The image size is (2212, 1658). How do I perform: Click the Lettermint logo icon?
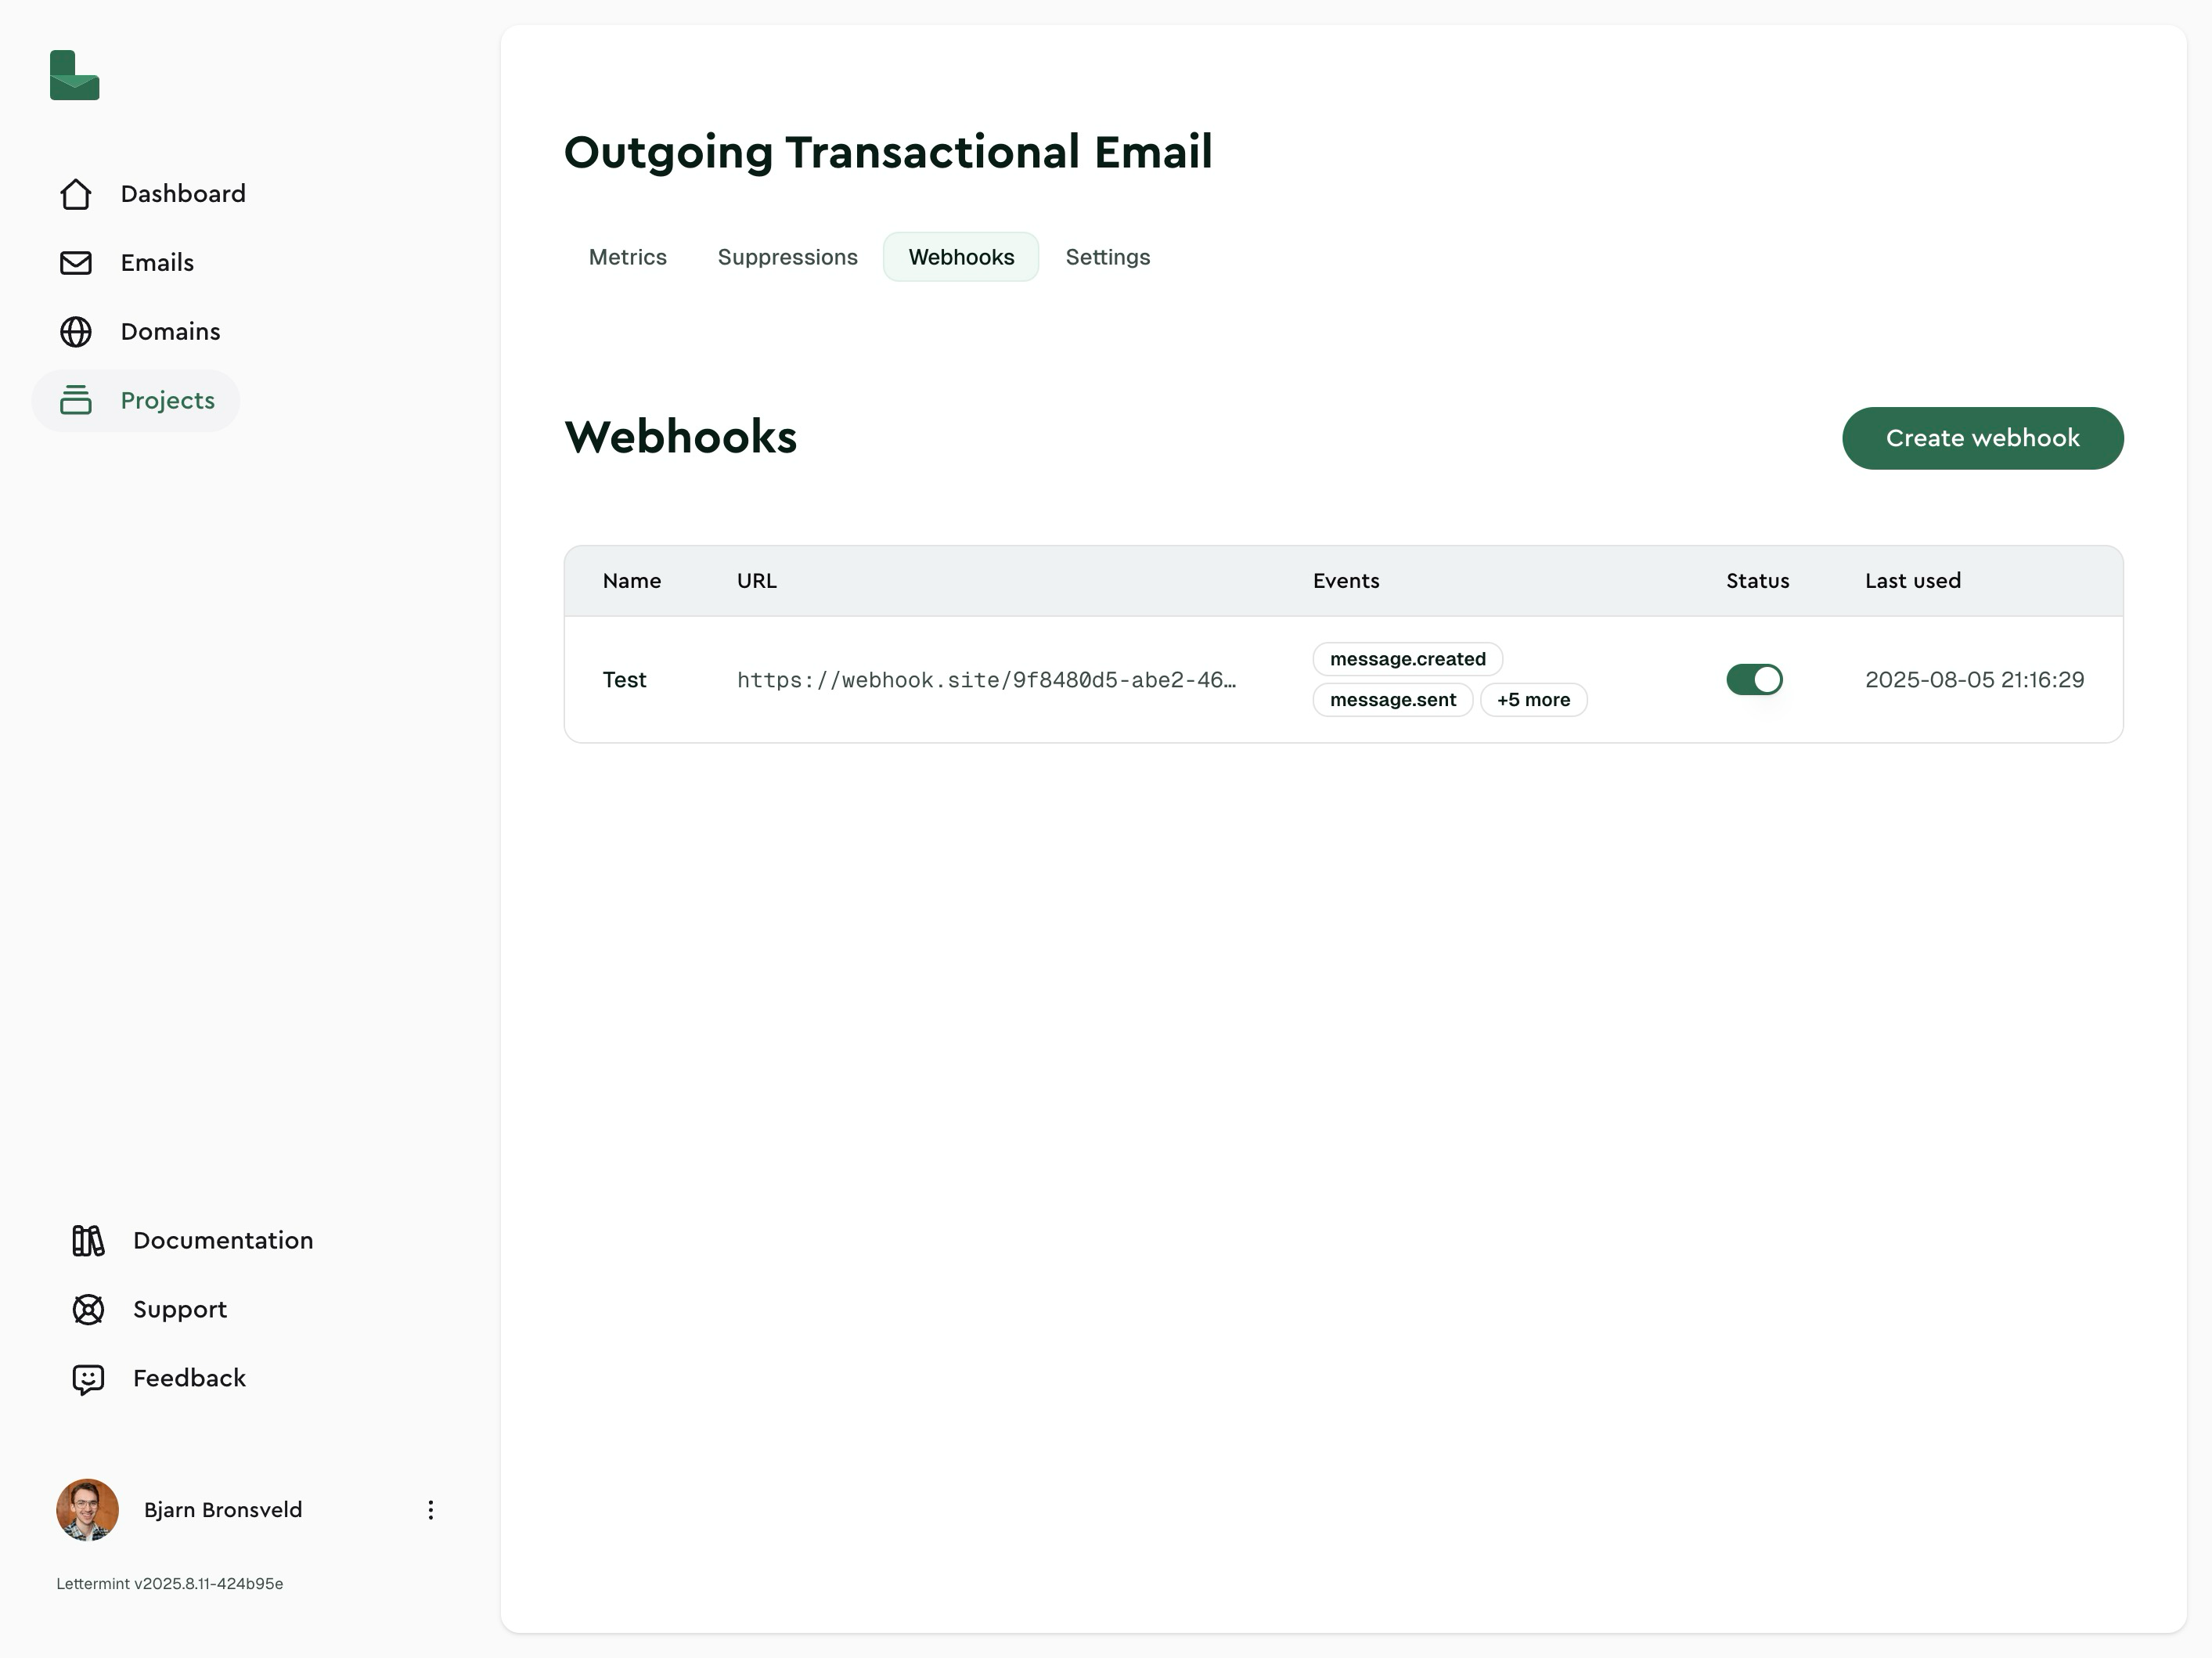coord(75,76)
